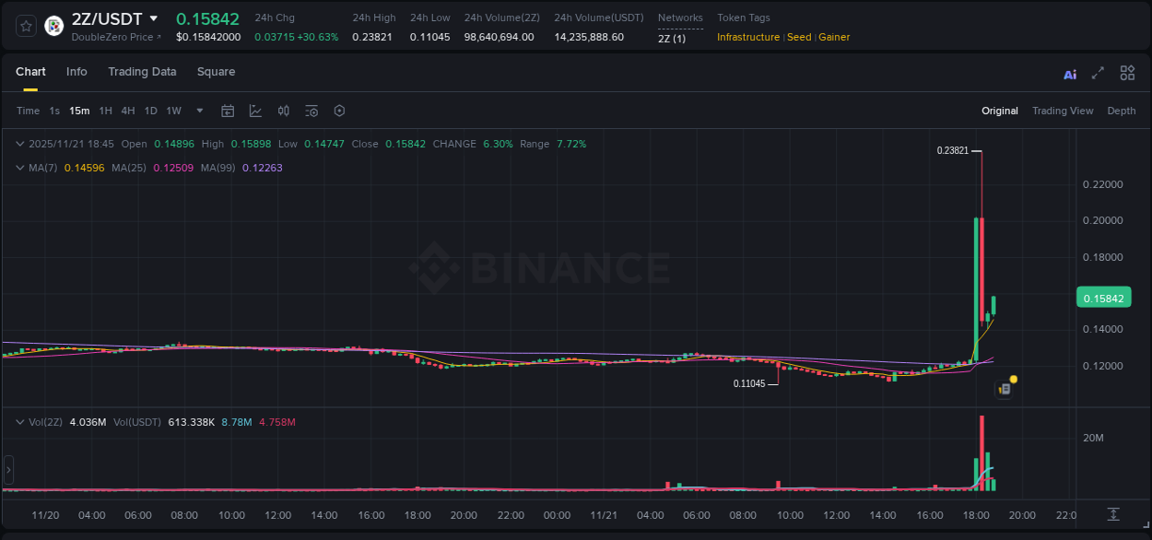Switch to the Info tab
Screen dimensions: 1152x540
(x=76, y=72)
